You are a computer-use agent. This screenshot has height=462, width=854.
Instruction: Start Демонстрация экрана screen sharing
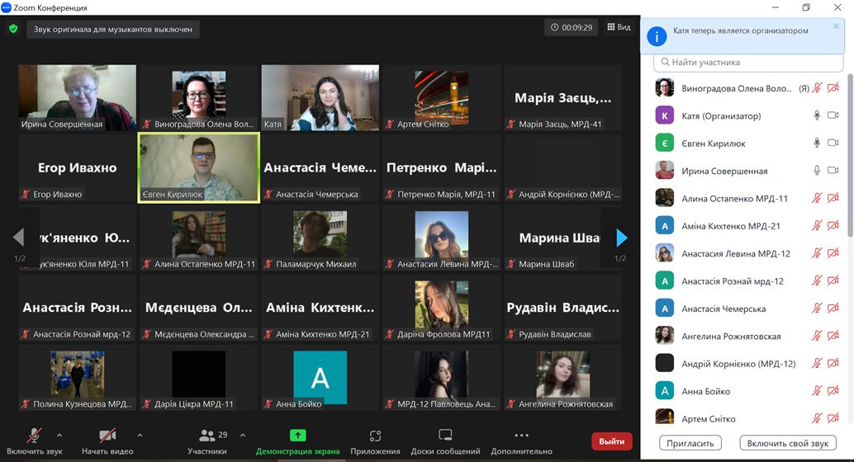[298, 441]
